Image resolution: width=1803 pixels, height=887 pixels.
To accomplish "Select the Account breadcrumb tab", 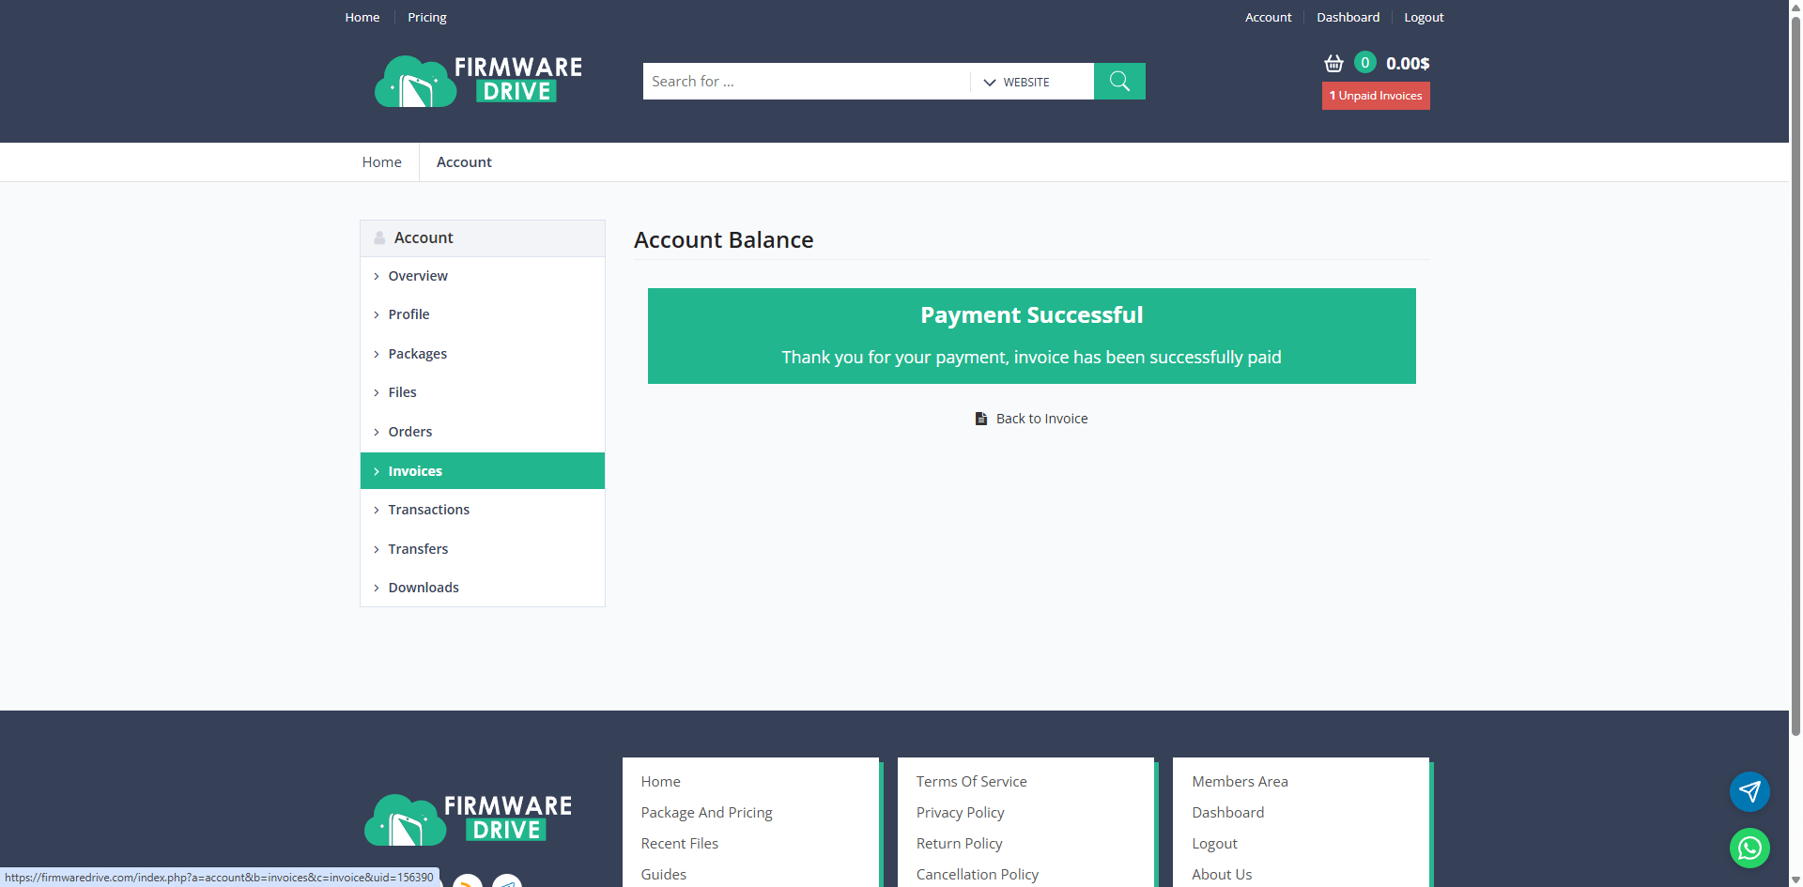I will 464,162.
